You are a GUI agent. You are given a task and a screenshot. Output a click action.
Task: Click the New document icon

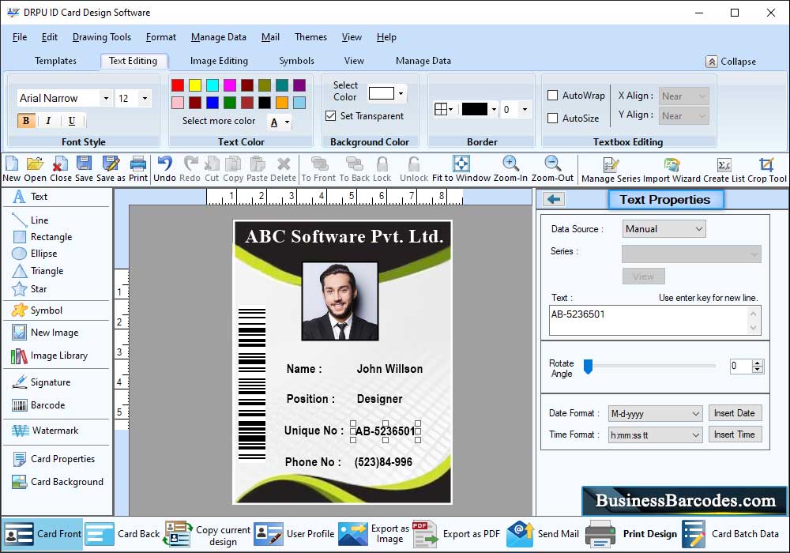[11, 169]
